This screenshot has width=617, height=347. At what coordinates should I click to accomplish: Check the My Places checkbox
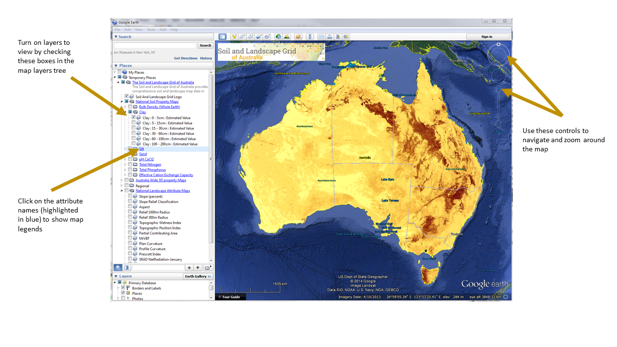tap(120, 72)
